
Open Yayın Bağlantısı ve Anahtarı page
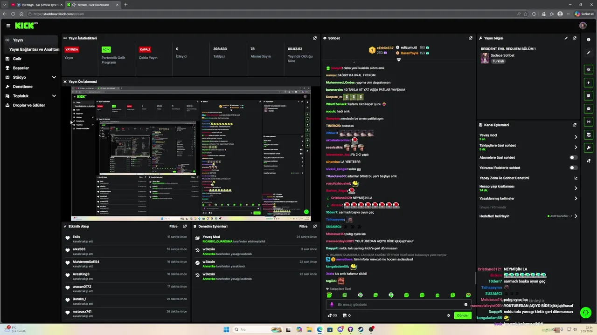[x=34, y=49]
